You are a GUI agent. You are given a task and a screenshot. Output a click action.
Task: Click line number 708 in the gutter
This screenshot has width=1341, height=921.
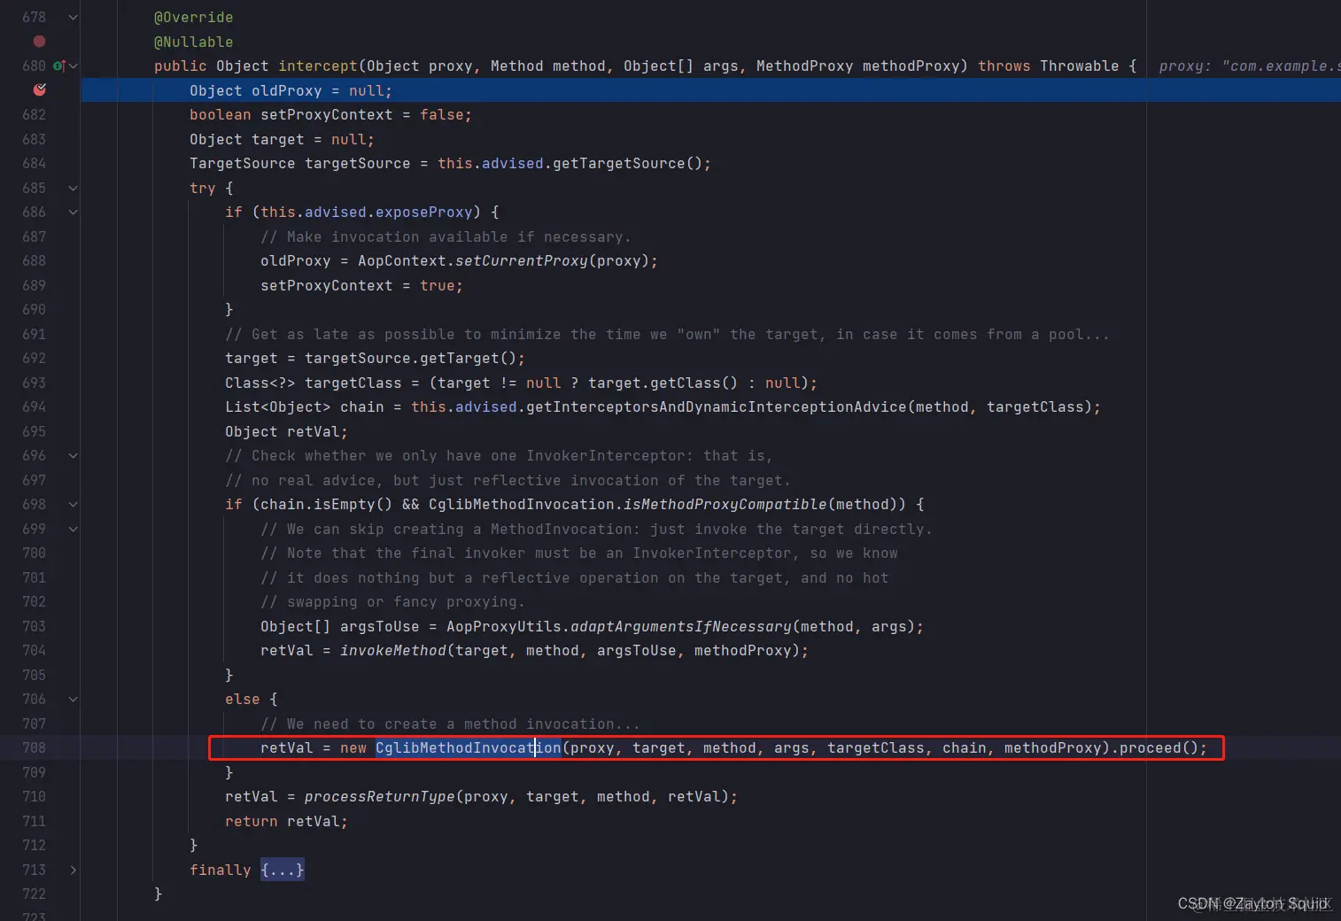(x=34, y=747)
